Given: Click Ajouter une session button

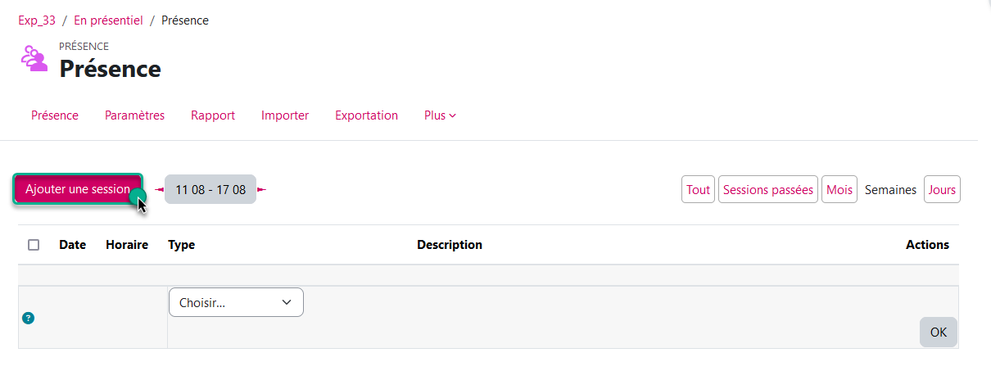Looking at the screenshot, I should click(x=78, y=189).
